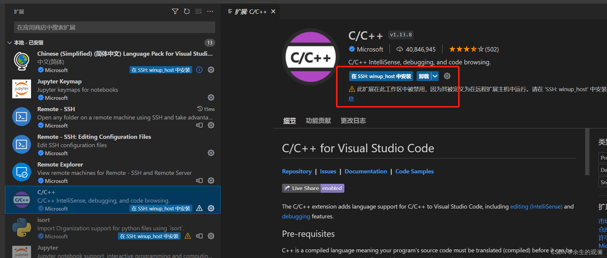Open the Issues link
This screenshot has height=258, width=607.
[328, 171]
